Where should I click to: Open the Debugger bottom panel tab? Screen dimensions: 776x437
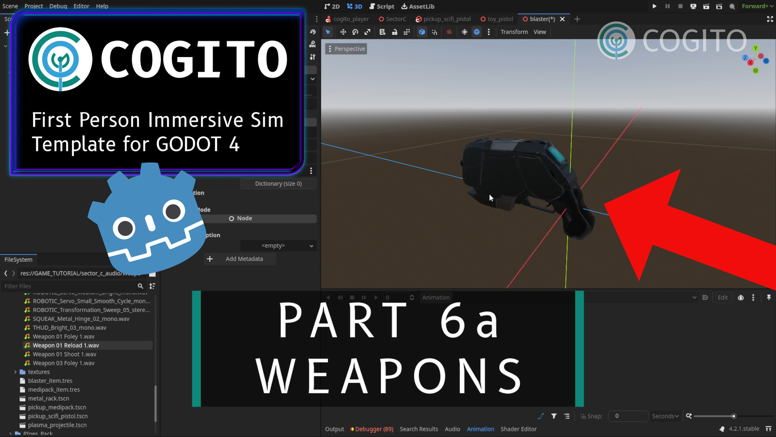pos(372,429)
